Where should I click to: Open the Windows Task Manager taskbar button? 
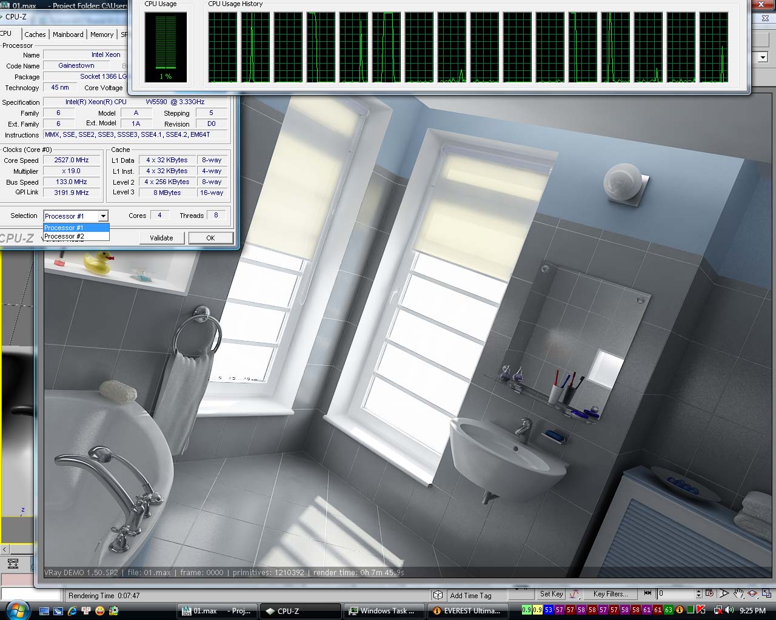(x=384, y=611)
